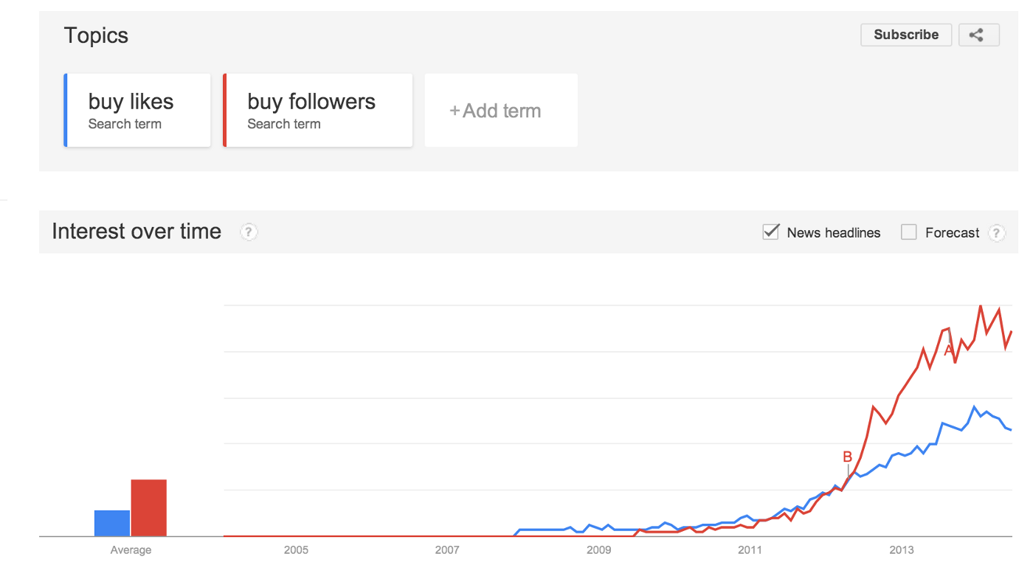Click the red average bar
This screenshot has width=1033, height=565.
tap(149, 507)
